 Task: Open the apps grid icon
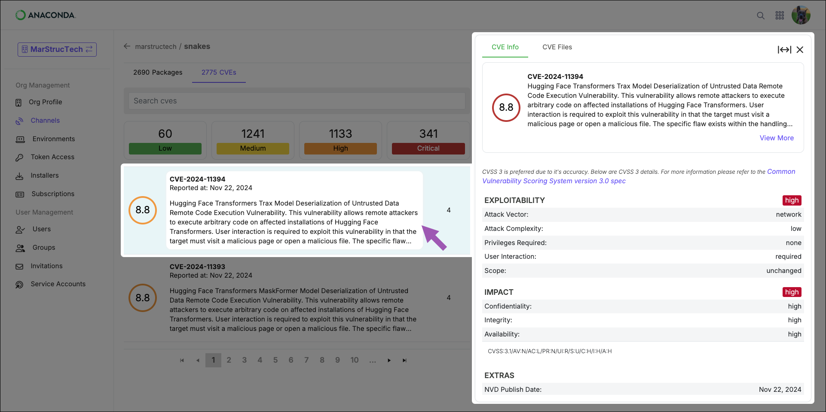pyautogui.click(x=780, y=15)
